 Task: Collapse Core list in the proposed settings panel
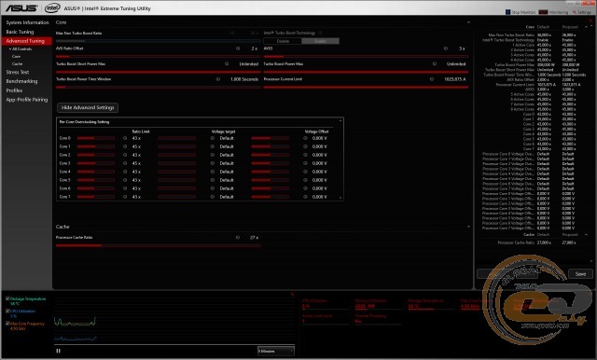[x=586, y=27]
